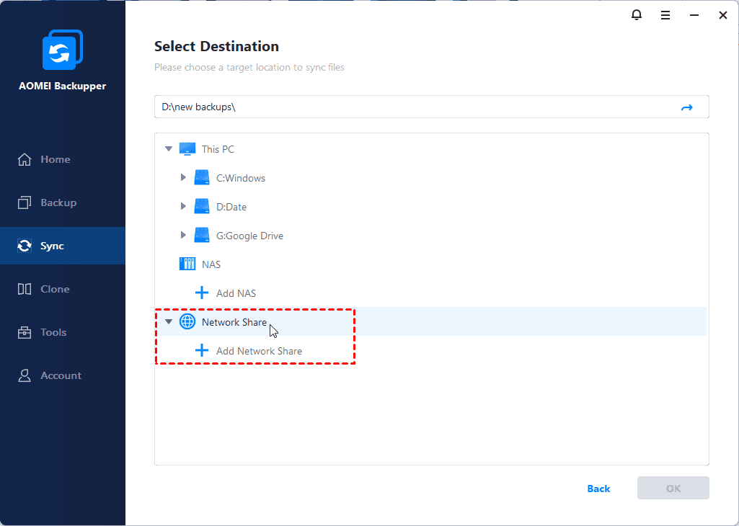
Task: Collapse the Network Share node
Action: click(169, 322)
